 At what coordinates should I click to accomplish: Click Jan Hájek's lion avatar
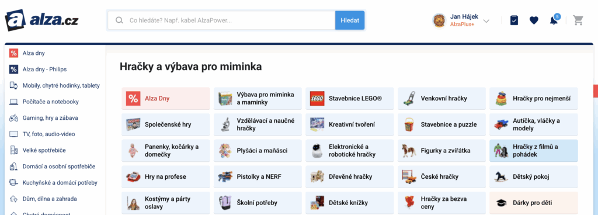pyautogui.click(x=439, y=20)
